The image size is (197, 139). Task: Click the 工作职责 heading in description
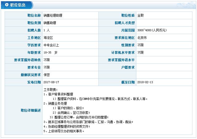[x=49, y=90]
